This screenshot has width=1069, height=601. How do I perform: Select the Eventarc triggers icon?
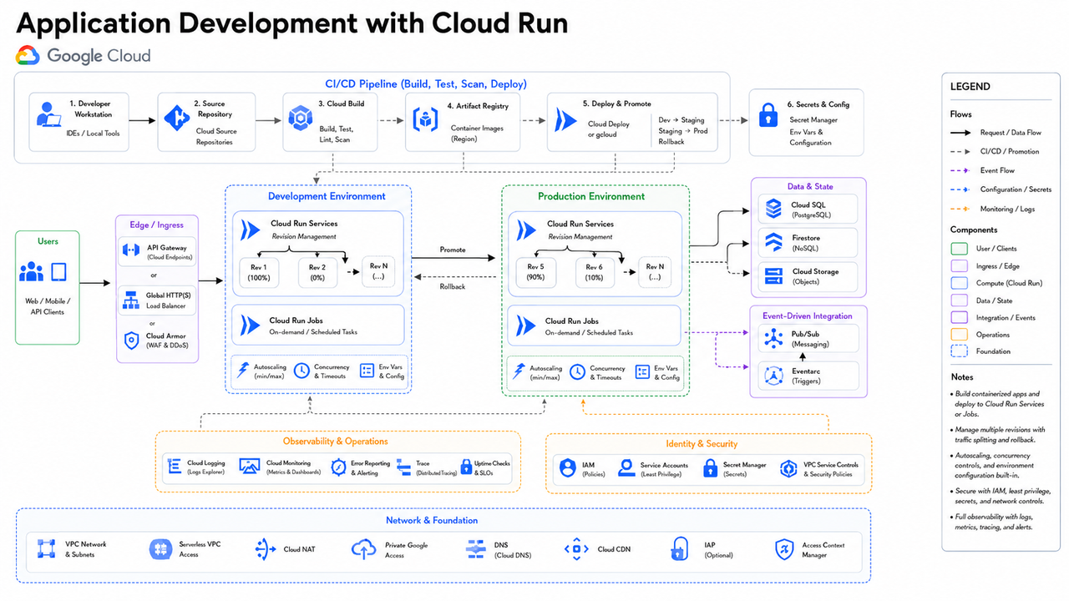click(773, 376)
